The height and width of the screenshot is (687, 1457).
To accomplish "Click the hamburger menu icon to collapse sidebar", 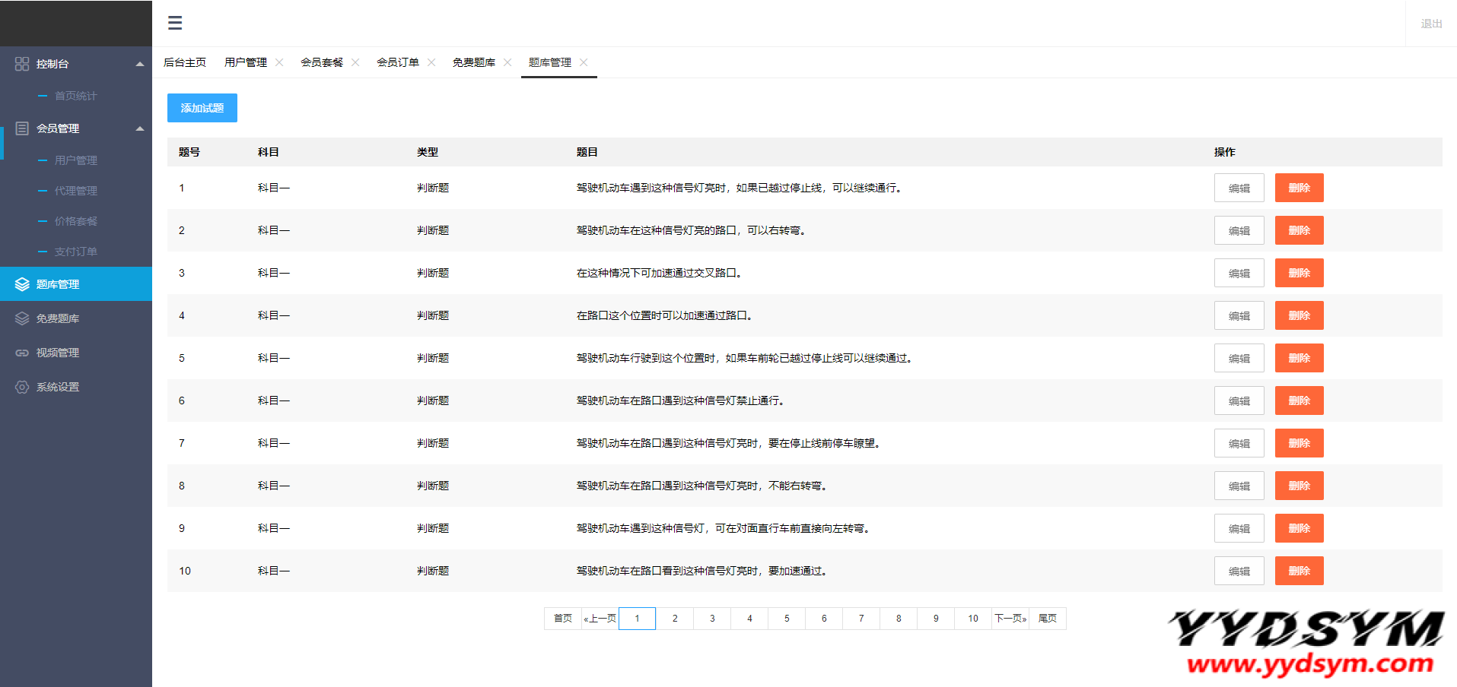I will point(175,23).
